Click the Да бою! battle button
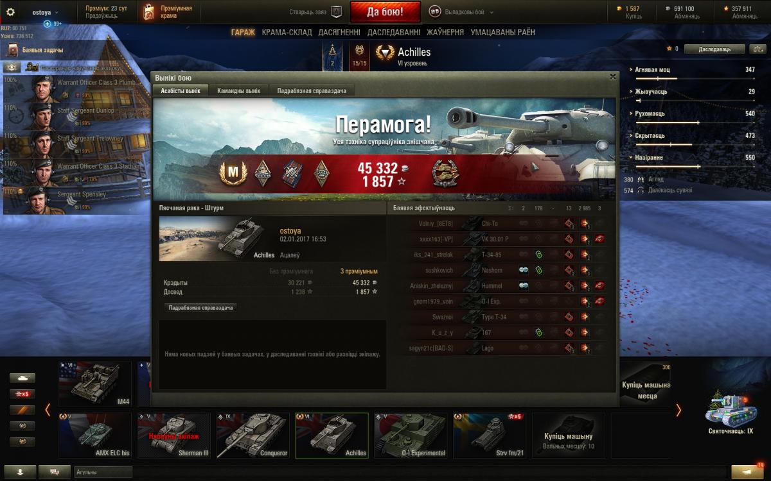The width and height of the screenshot is (771, 481). [385, 12]
